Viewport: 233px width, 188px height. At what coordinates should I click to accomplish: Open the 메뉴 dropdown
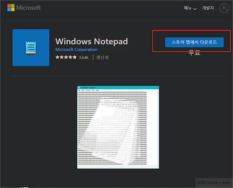click(x=190, y=8)
